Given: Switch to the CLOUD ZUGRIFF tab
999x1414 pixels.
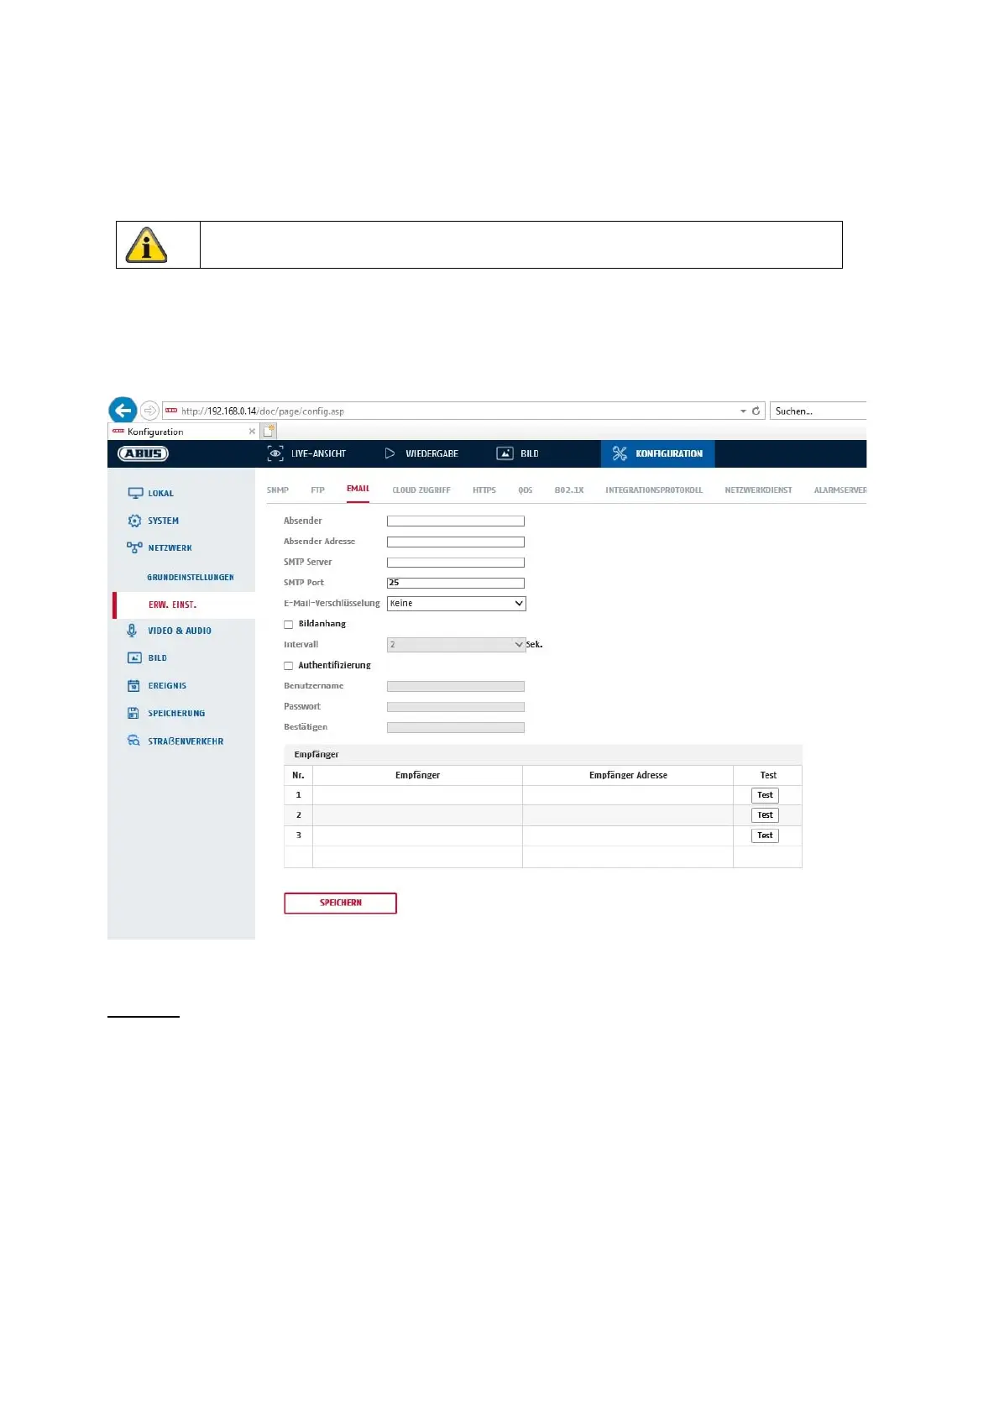Looking at the screenshot, I should coord(421,490).
